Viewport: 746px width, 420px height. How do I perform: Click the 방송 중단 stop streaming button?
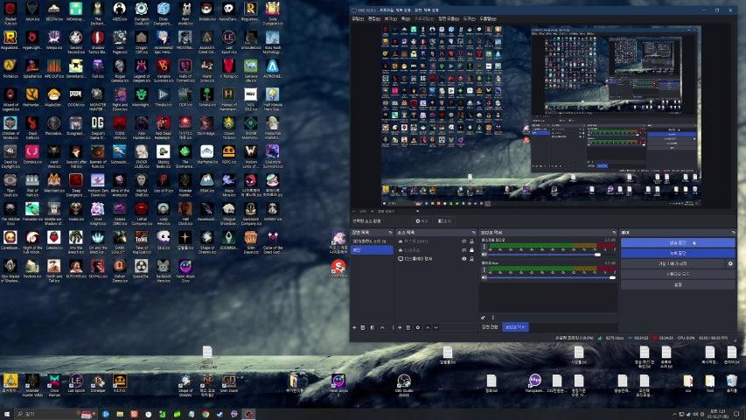coord(678,242)
